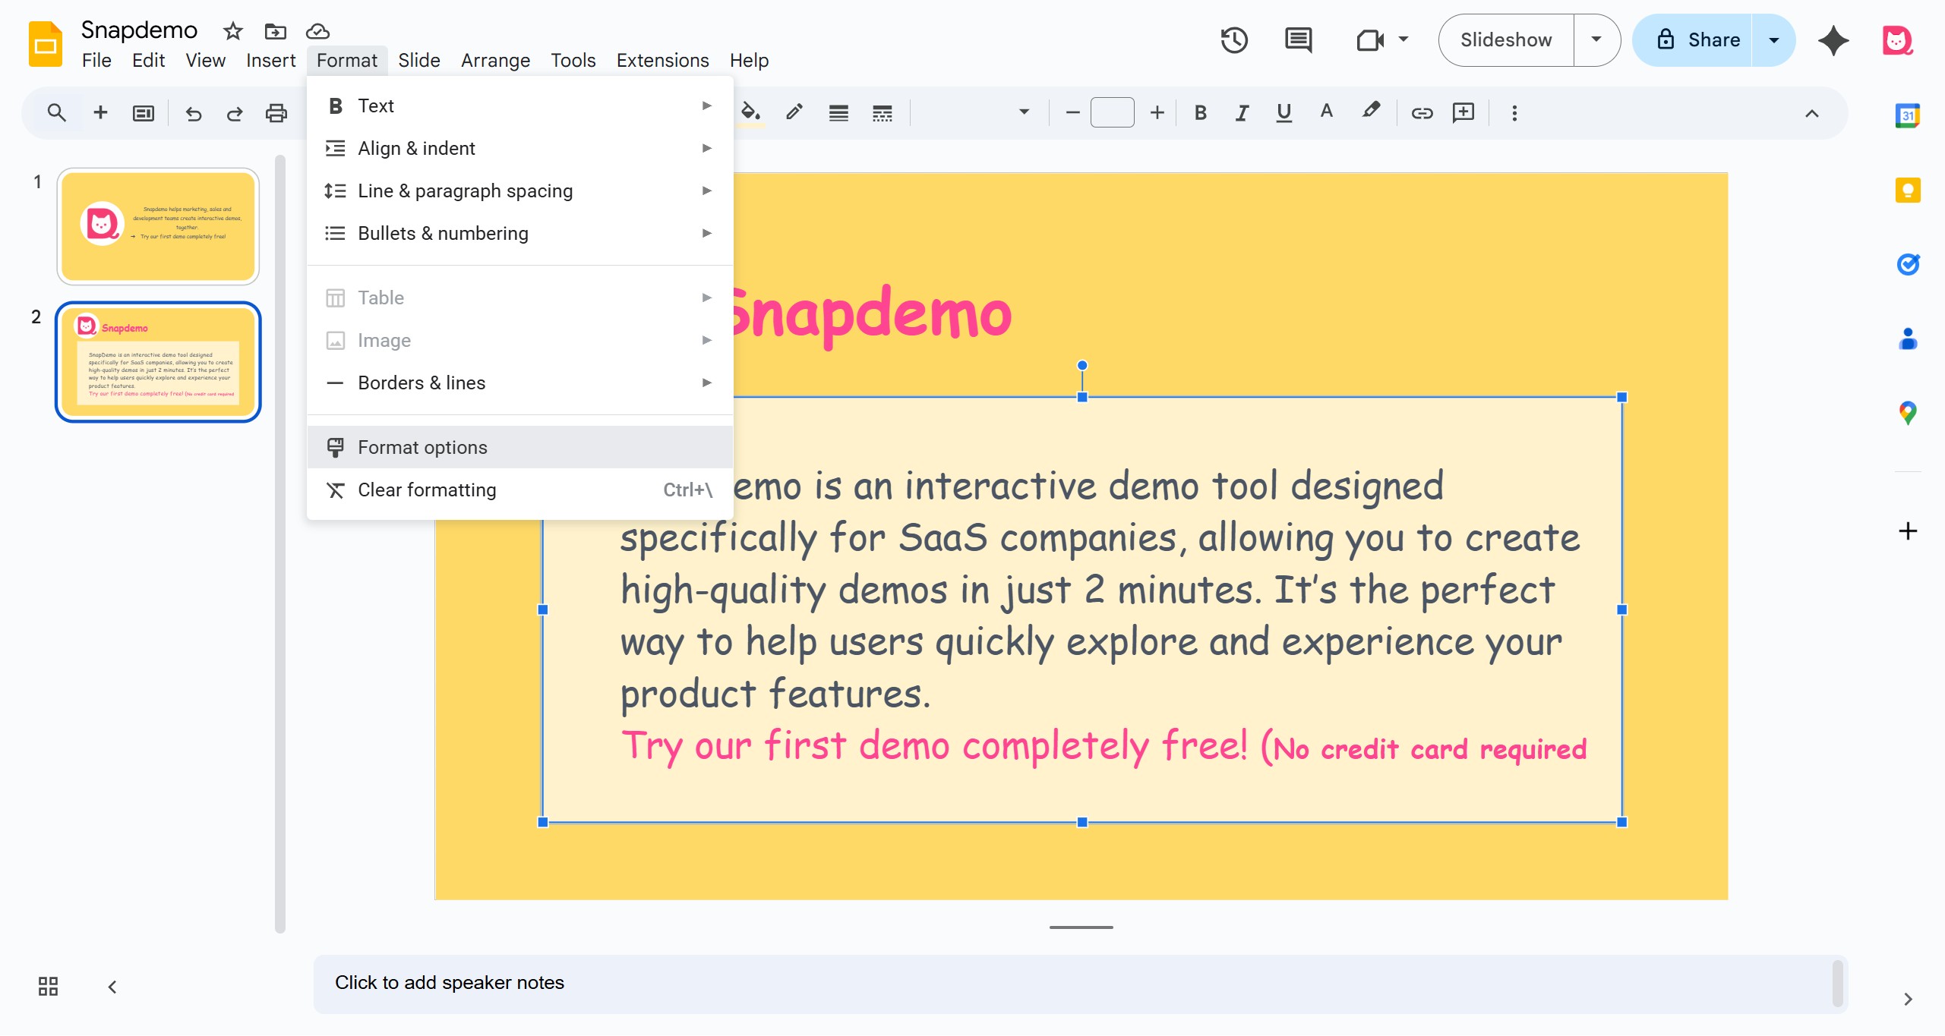
Task: Expand the Share options dropdown
Action: tap(1774, 40)
